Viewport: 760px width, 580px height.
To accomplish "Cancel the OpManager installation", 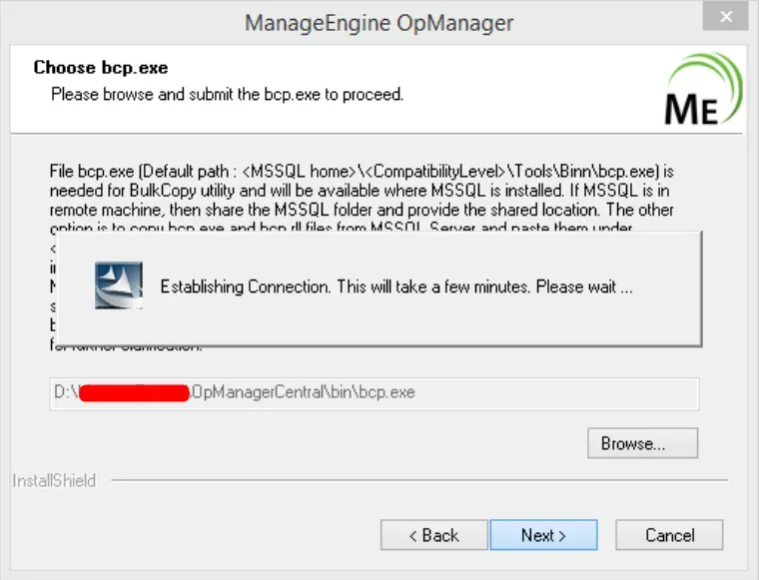I will click(669, 535).
